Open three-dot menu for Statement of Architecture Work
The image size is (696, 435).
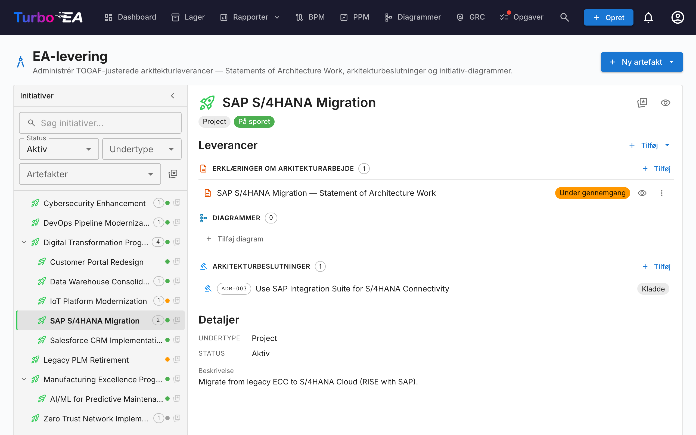[x=661, y=193]
